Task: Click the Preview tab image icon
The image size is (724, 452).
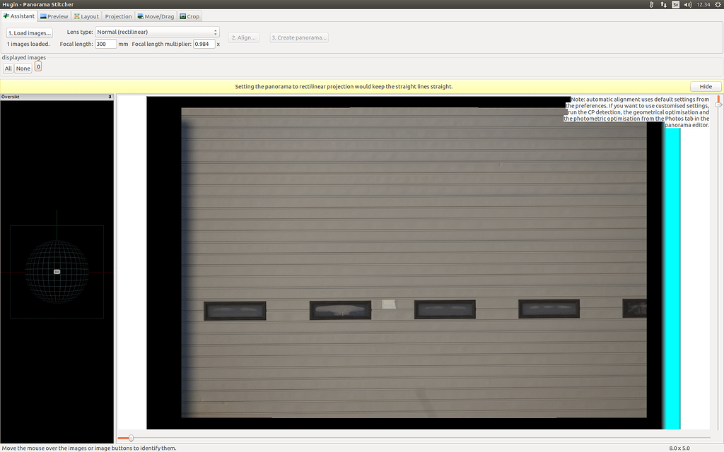Action: coord(43,16)
